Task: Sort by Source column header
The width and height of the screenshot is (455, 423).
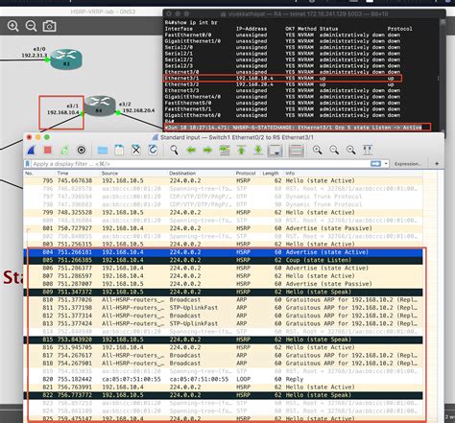Action: point(109,173)
